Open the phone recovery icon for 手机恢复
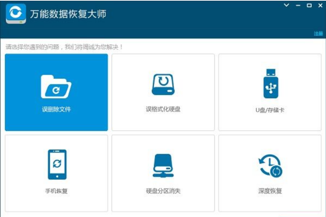This screenshot has height=217, width=326. [x=57, y=164]
